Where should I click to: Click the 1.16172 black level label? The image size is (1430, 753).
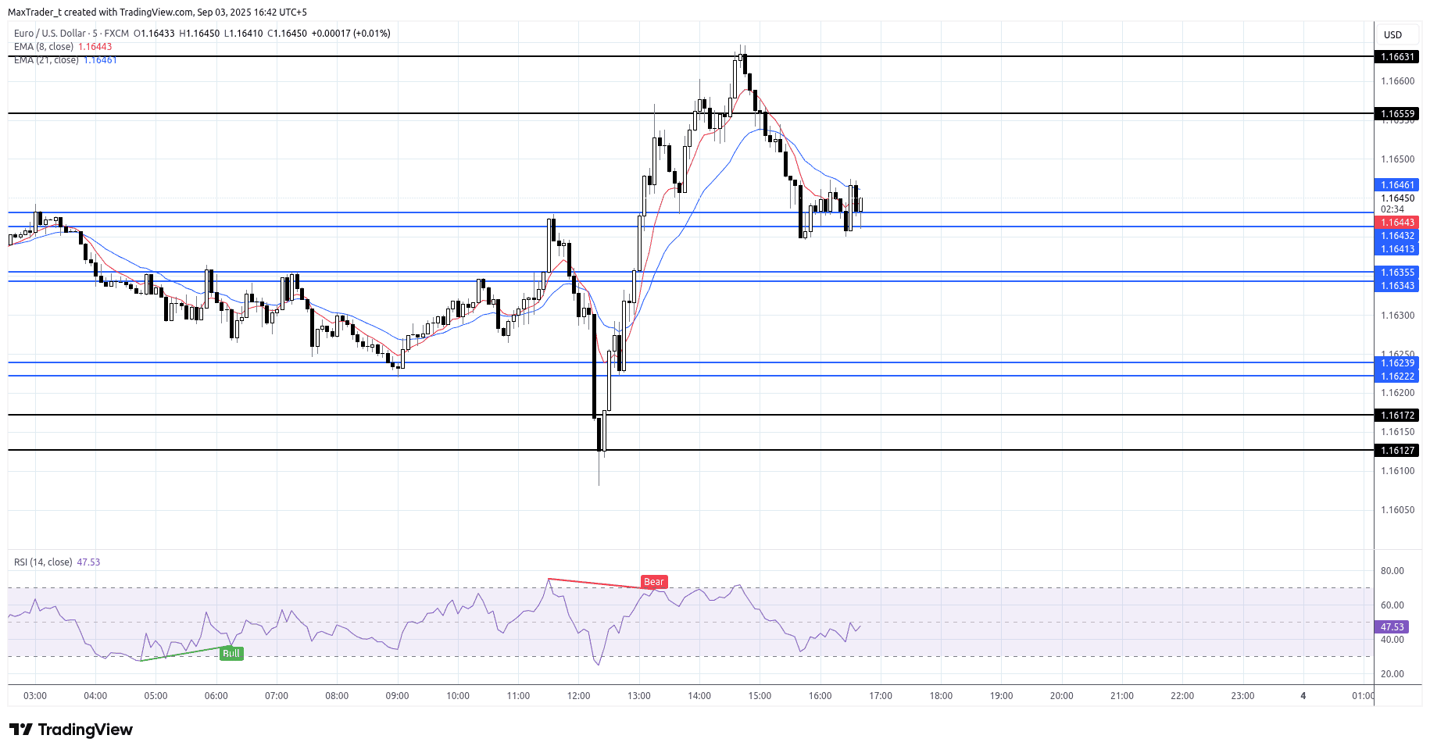(1396, 416)
